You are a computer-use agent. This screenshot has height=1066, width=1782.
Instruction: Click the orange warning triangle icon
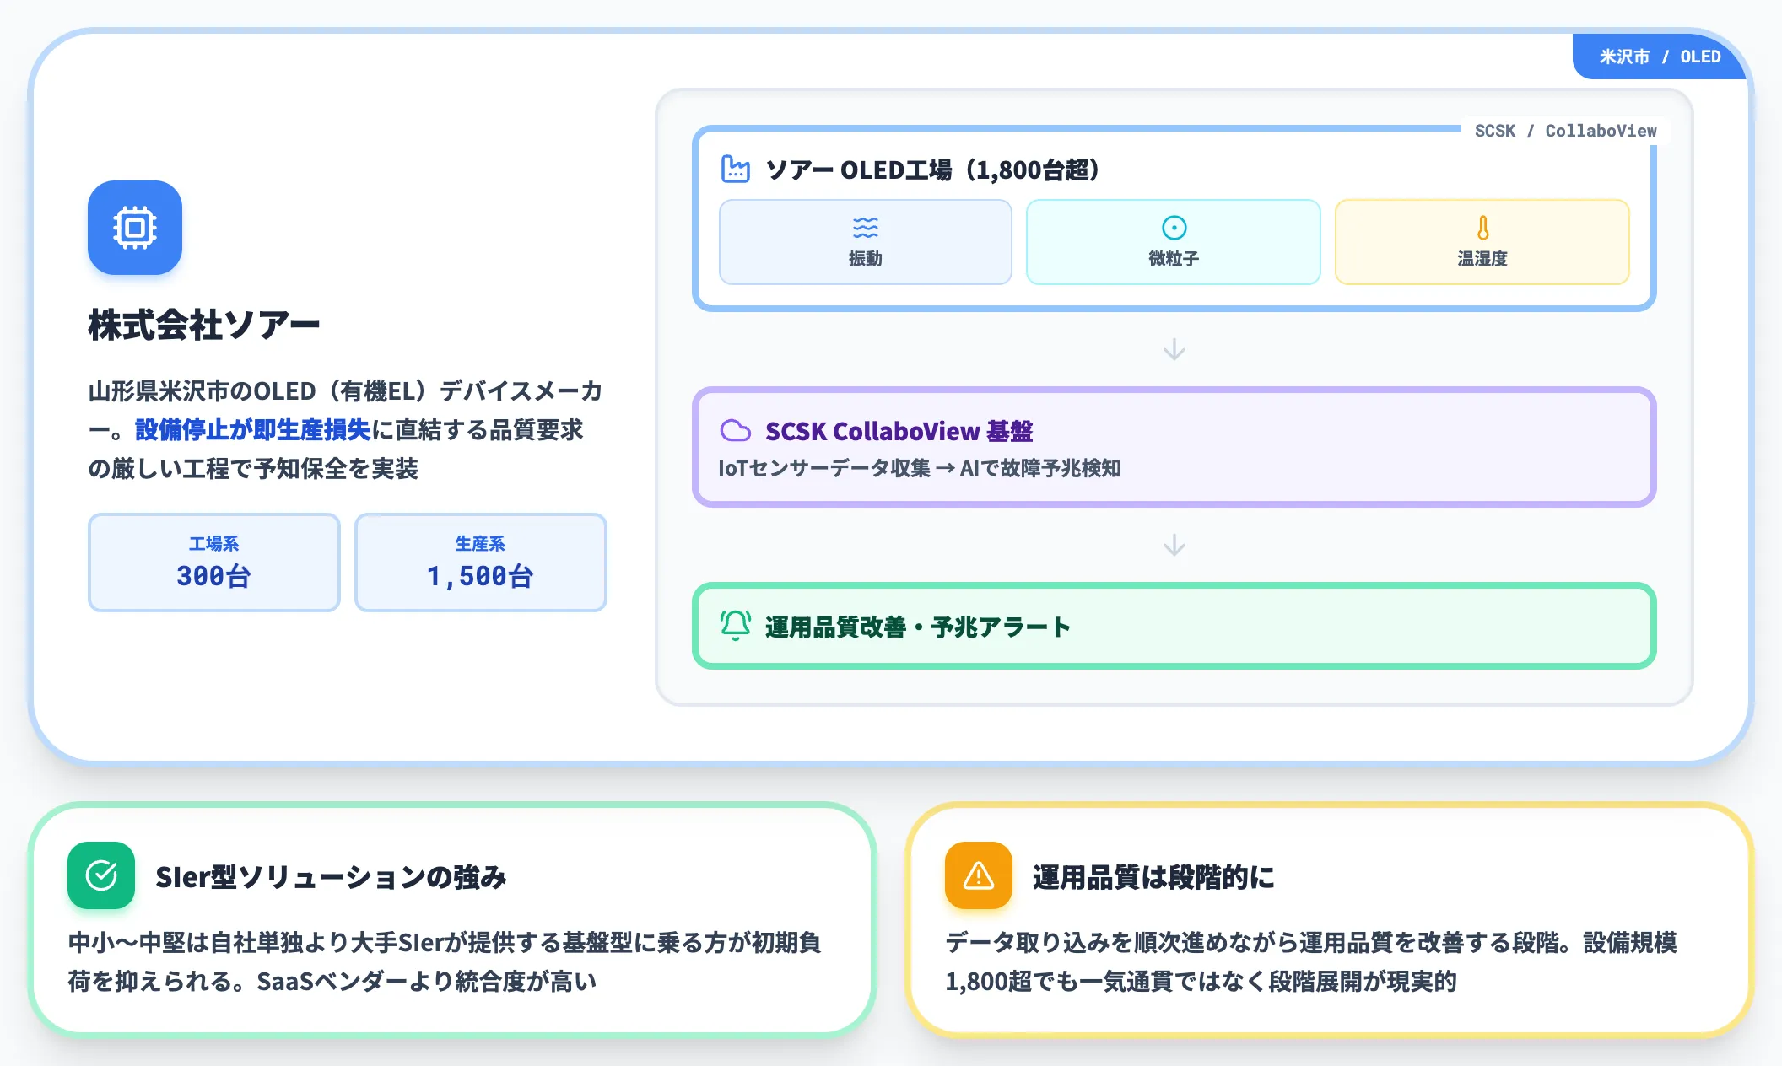pyautogui.click(x=979, y=875)
